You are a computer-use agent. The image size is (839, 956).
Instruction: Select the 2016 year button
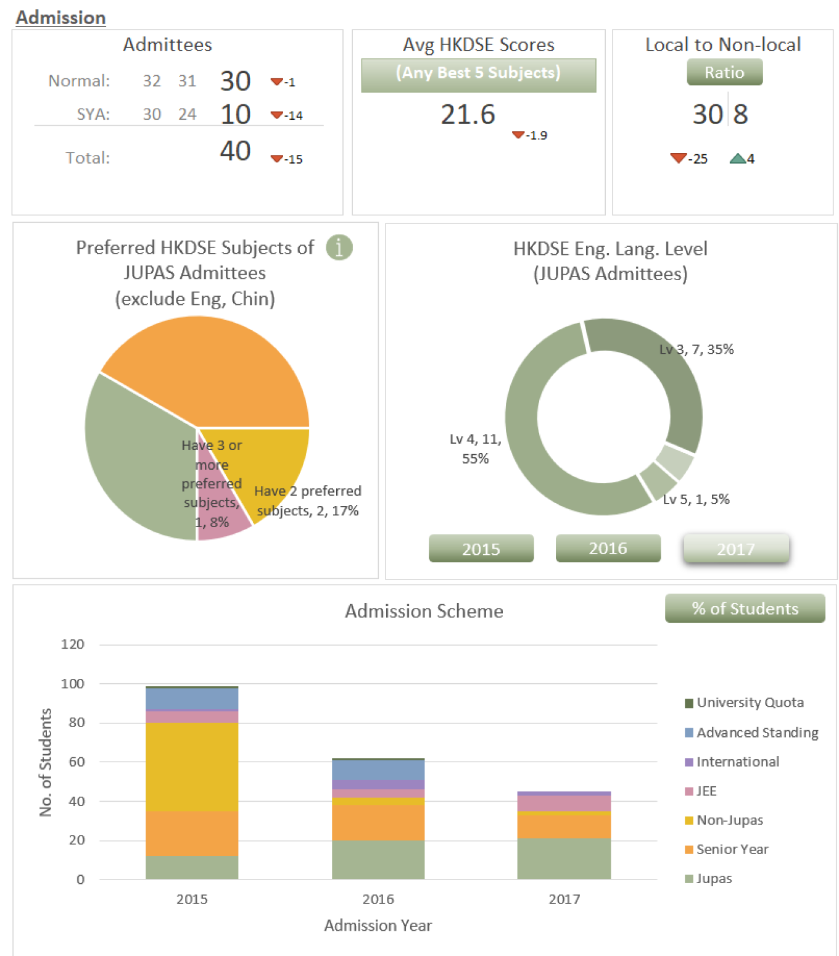pos(608,548)
